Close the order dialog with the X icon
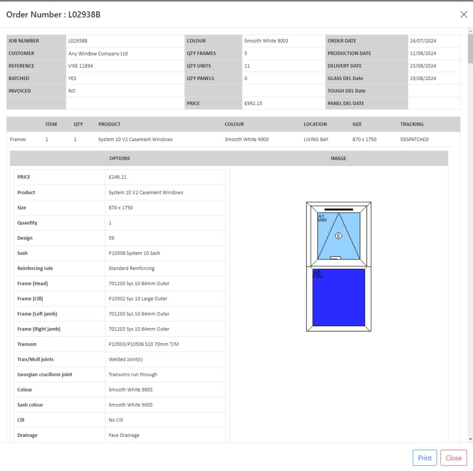 [464, 14]
